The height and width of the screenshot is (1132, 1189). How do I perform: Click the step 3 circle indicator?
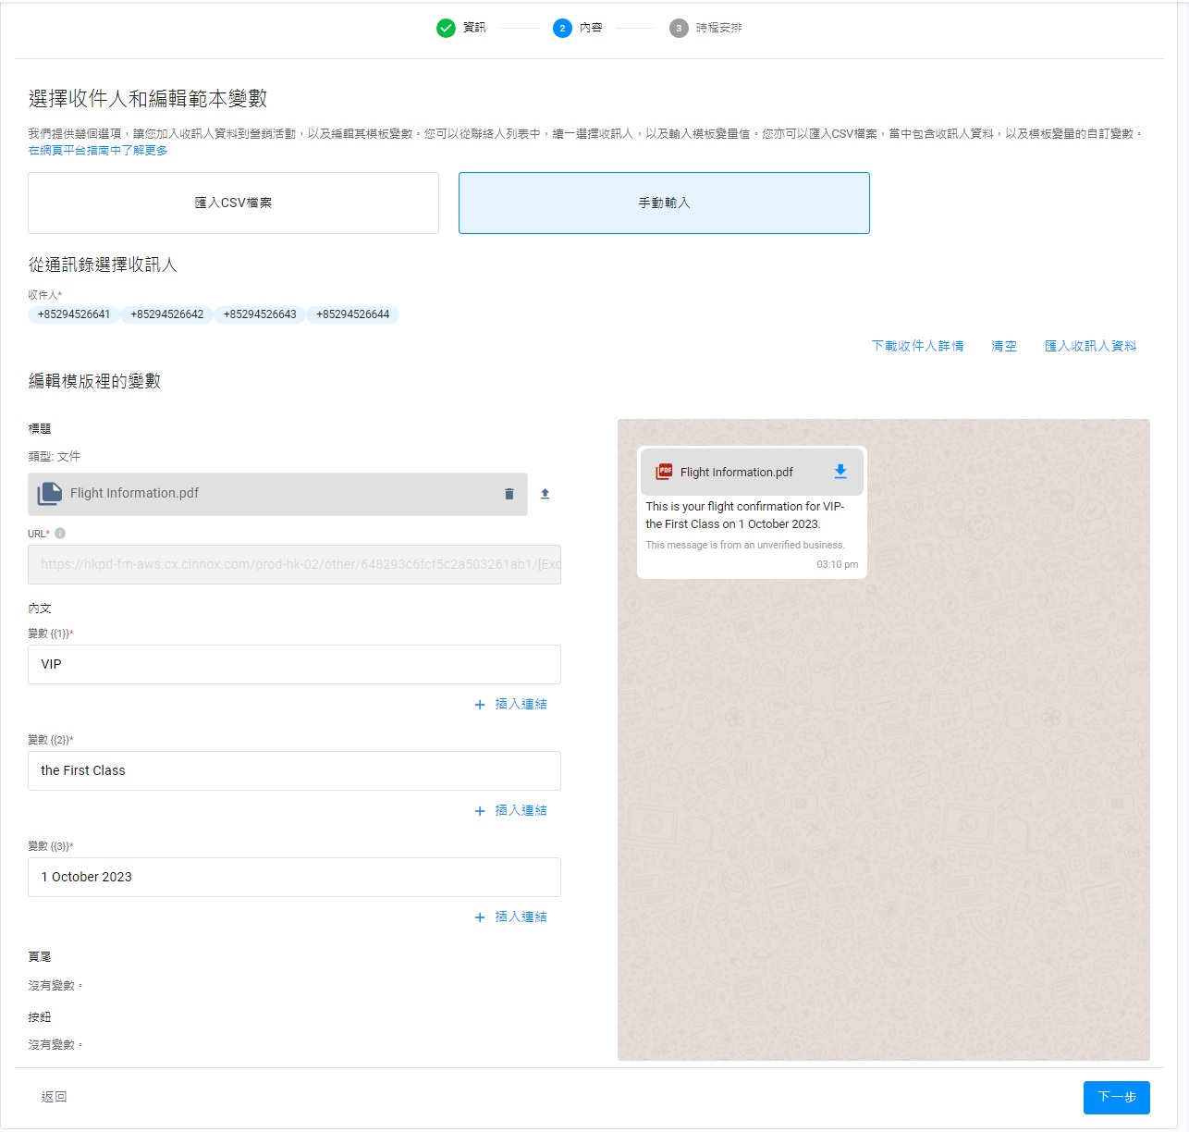pyautogui.click(x=679, y=28)
